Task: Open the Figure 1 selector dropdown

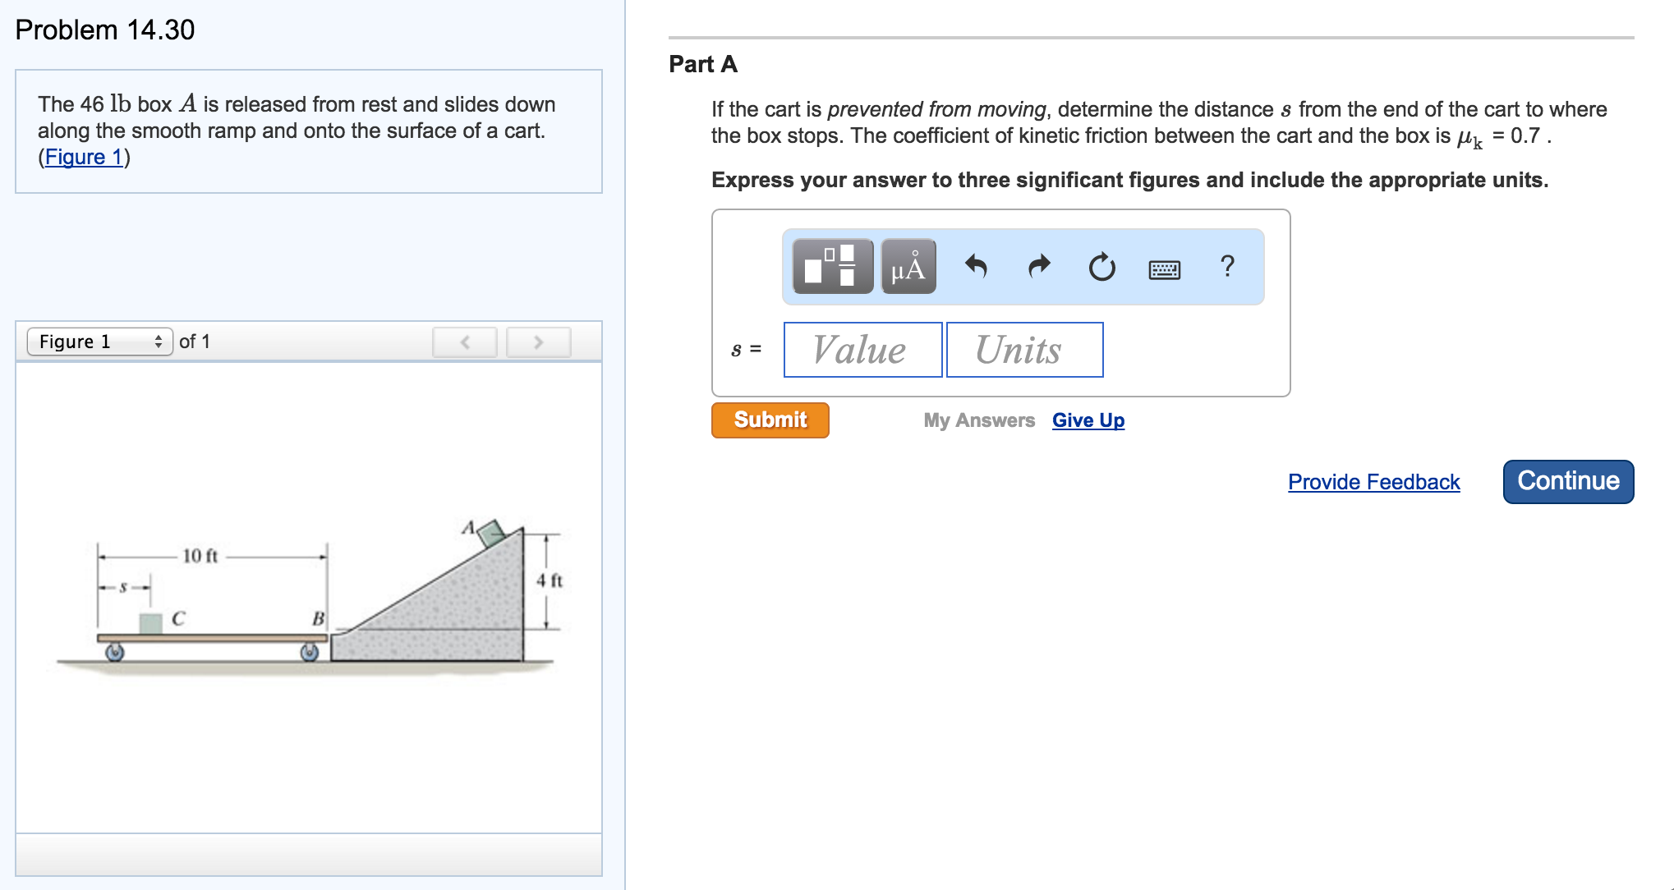Action: click(x=99, y=342)
